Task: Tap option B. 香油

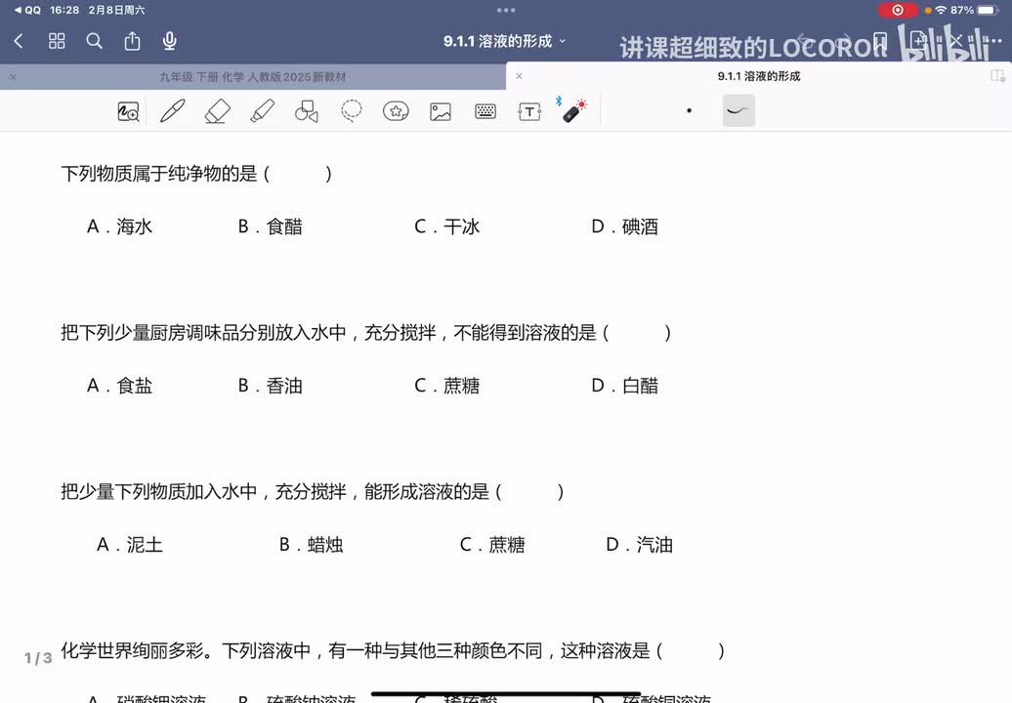Action: (x=270, y=386)
